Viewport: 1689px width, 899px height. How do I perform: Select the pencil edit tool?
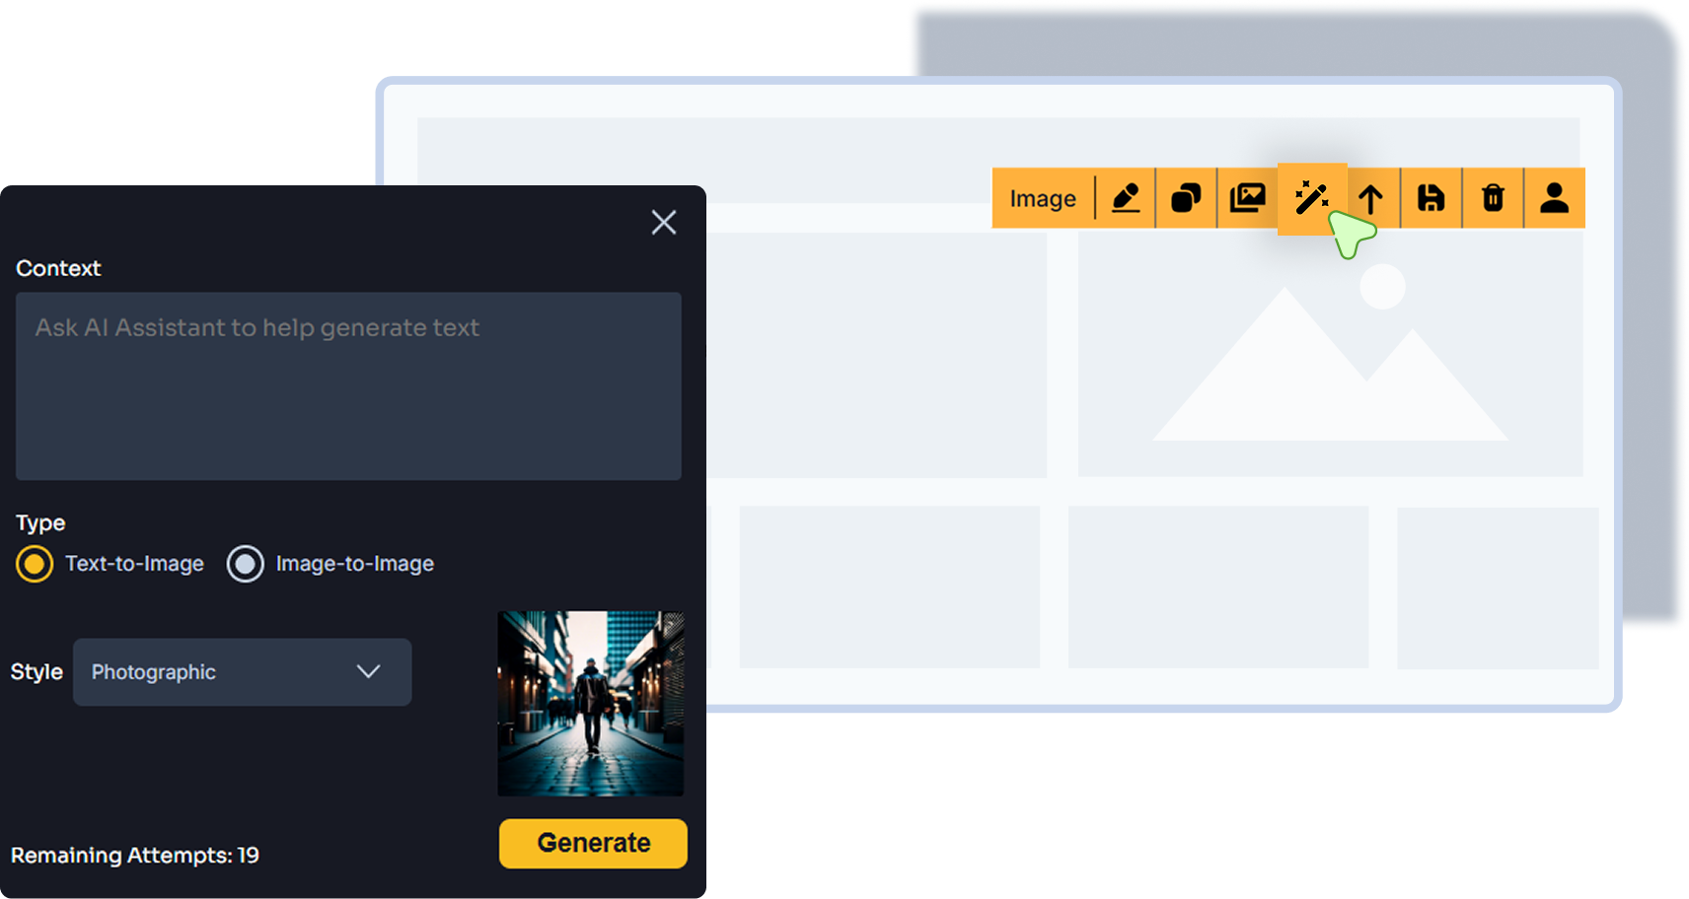coord(1128,197)
